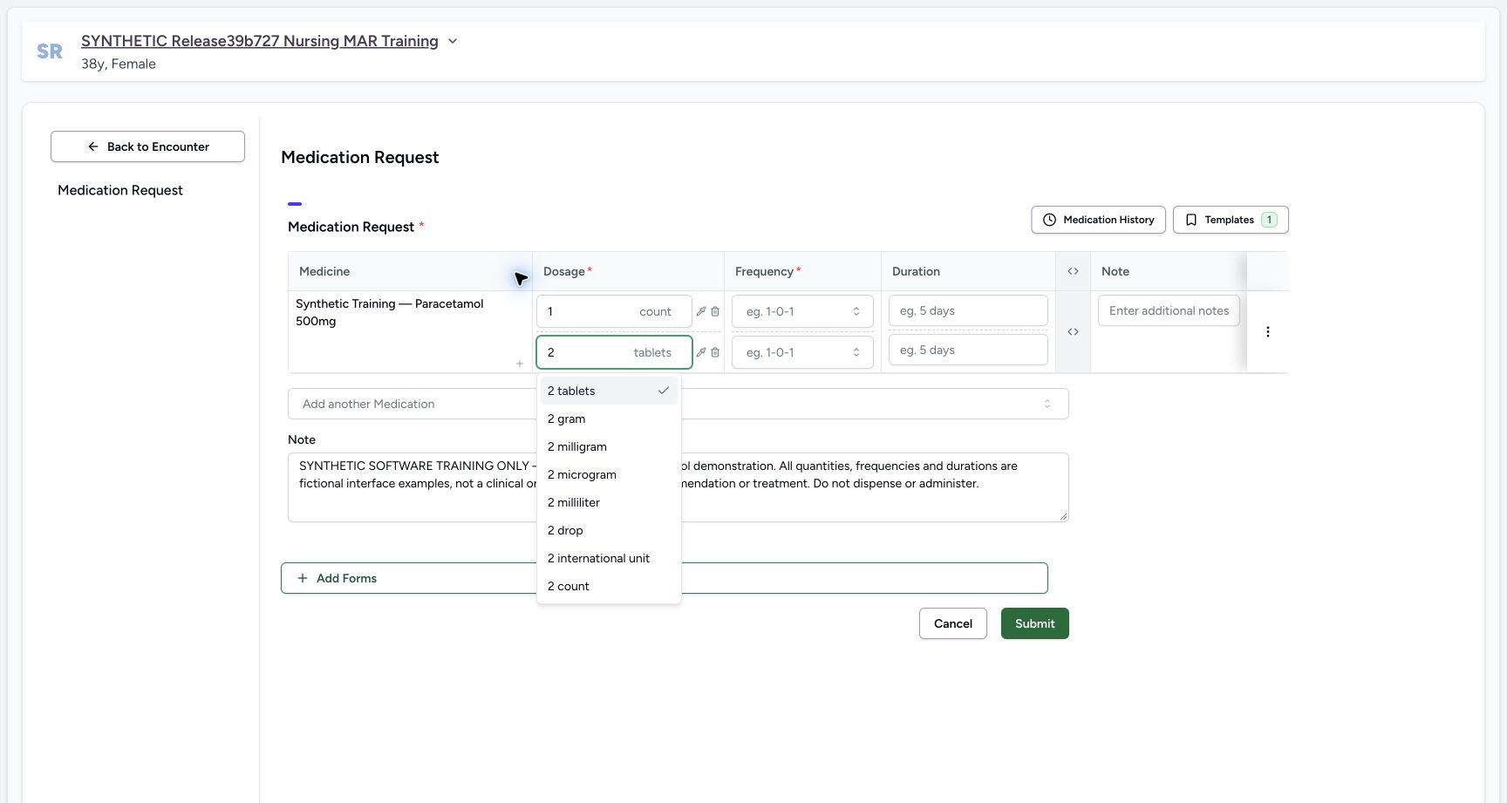1507x803 pixels.
Task: Select "2 count" option
Action: (x=609, y=586)
